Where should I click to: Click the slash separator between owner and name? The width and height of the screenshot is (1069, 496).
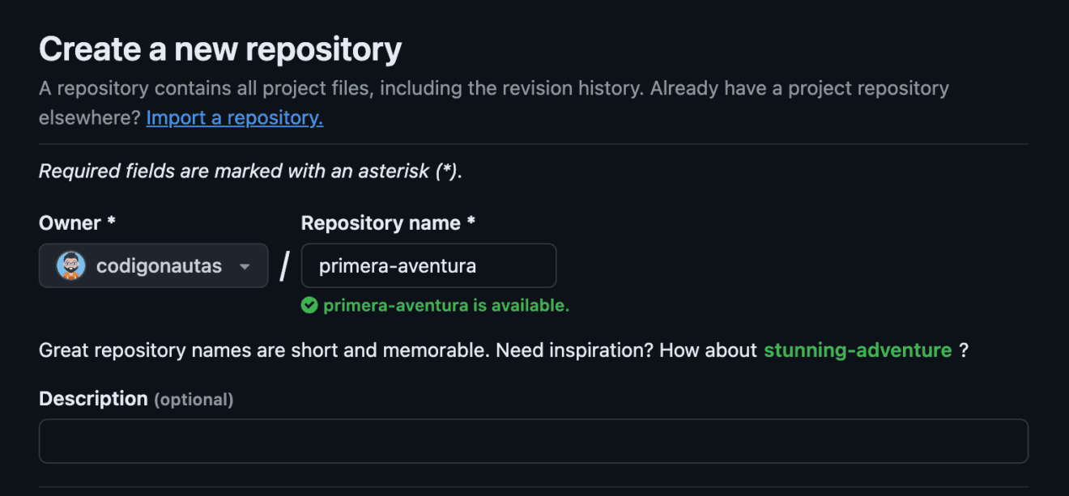pyautogui.click(x=284, y=266)
